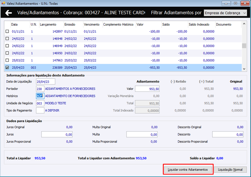Edit the Desconto input field

click(228, 134)
